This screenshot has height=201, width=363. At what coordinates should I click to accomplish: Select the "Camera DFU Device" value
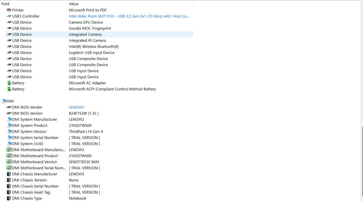click(x=86, y=22)
